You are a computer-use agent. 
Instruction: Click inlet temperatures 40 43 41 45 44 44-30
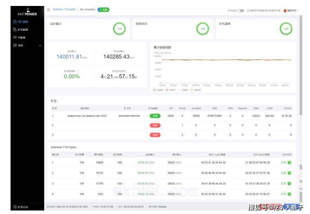[x=213, y=163]
